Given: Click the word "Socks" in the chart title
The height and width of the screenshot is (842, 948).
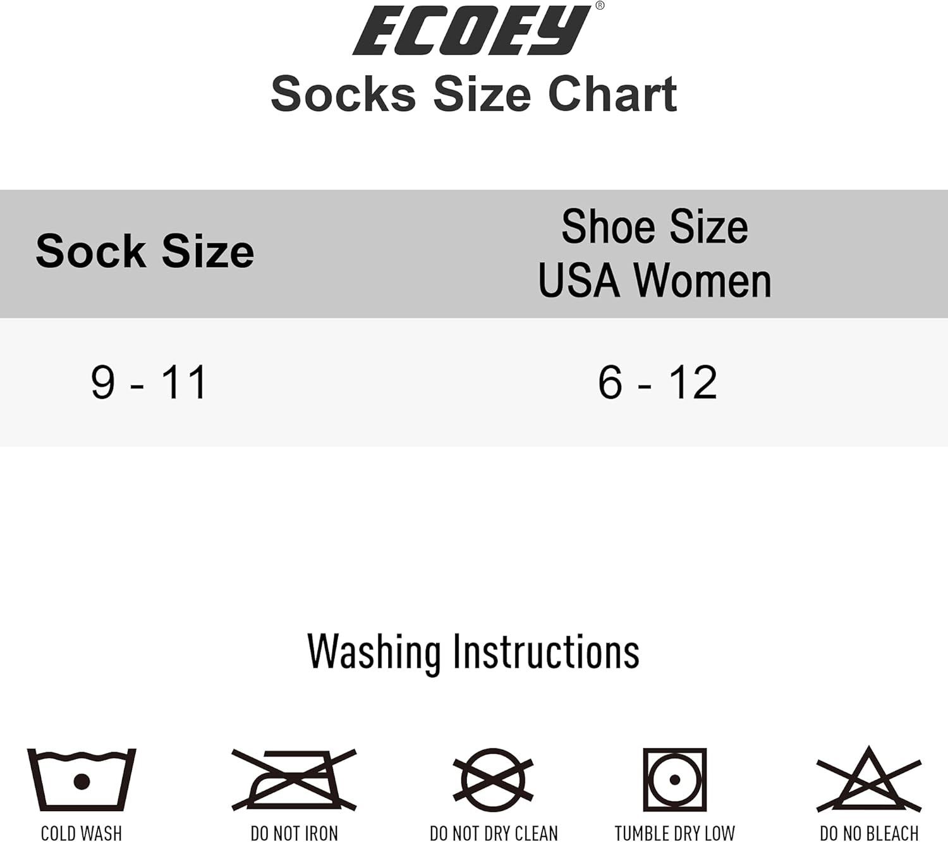Looking at the screenshot, I should pyautogui.click(x=343, y=94).
